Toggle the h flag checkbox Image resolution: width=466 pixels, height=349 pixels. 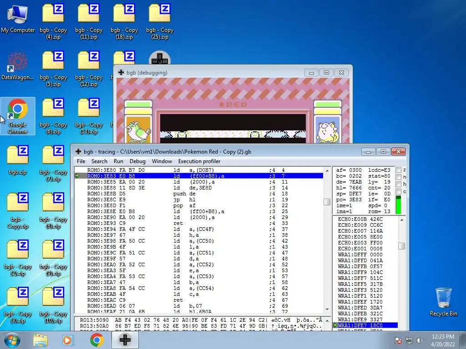pos(398,184)
